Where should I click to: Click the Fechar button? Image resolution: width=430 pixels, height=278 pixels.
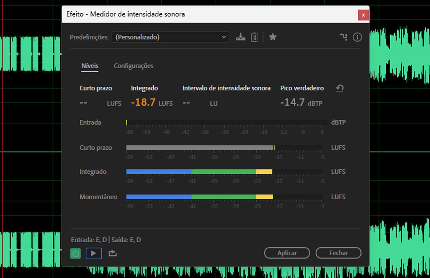(338, 253)
